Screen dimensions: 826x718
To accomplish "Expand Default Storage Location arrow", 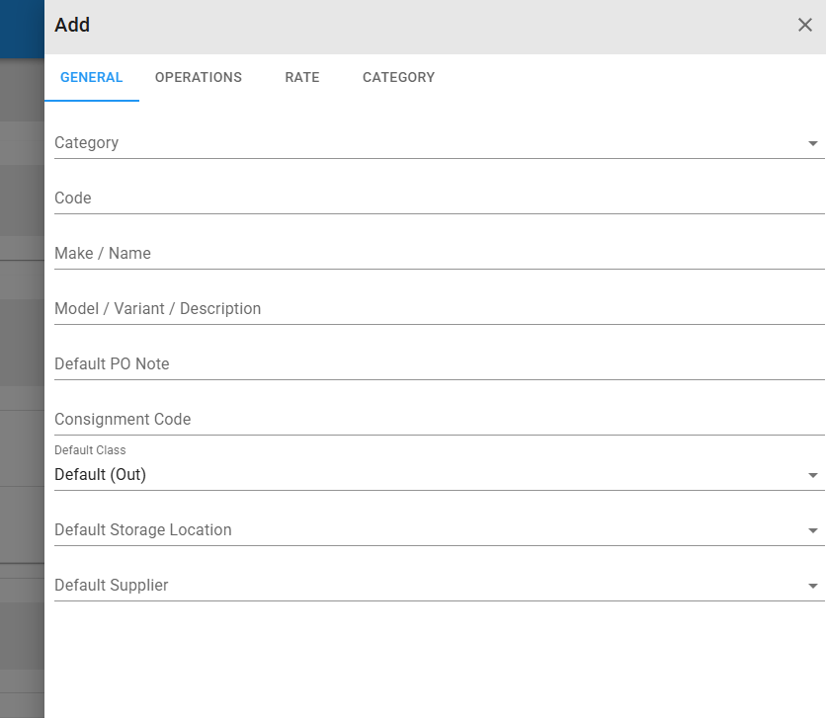I will pos(813,530).
